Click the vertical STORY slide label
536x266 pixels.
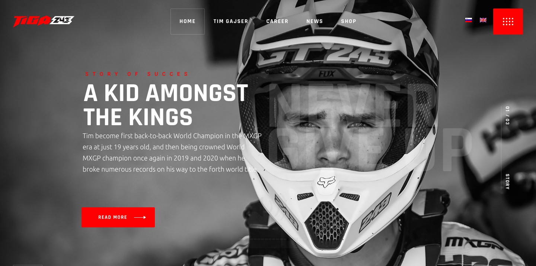point(507,182)
